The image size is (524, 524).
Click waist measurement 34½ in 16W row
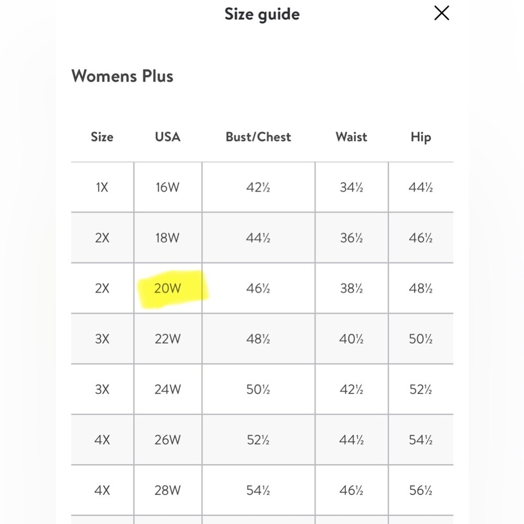(x=352, y=187)
